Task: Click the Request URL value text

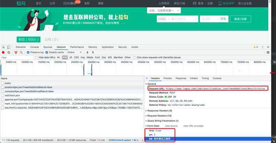Action: (x=215, y=88)
